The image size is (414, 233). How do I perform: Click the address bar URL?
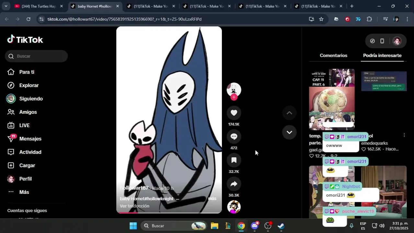(124, 19)
